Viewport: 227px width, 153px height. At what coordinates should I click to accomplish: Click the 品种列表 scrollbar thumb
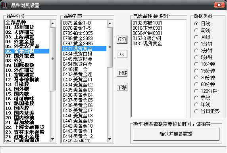(110, 48)
